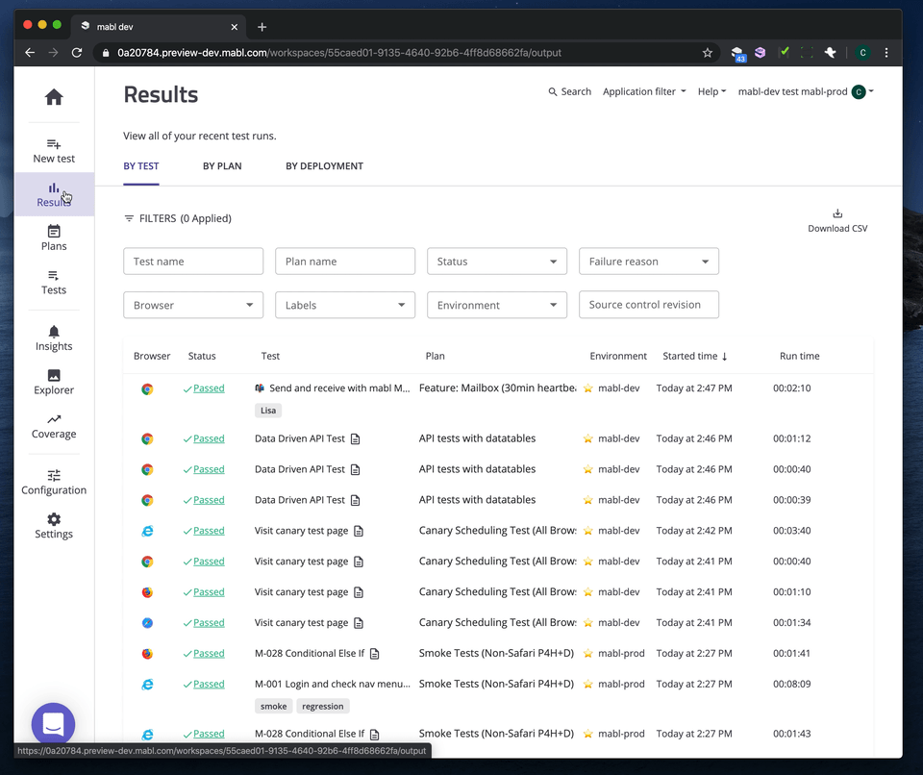Click the smoke label tag
Image resolution: width=923 pixels, height=775 pixels.
(x=274, y=706)
